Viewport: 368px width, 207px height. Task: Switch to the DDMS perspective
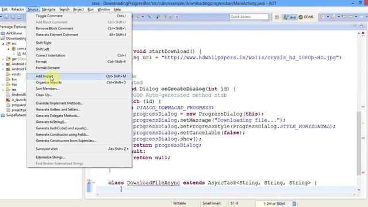306,17
